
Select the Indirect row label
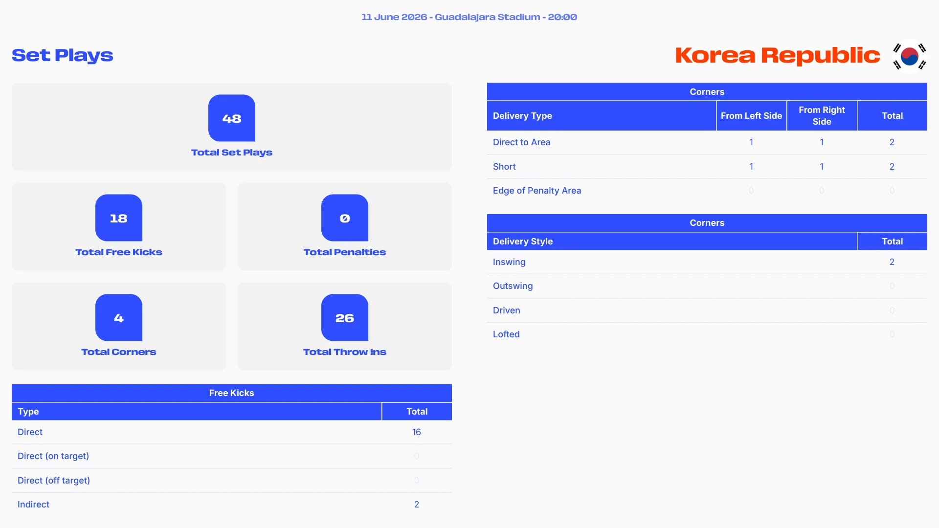[x=34, y=505]
